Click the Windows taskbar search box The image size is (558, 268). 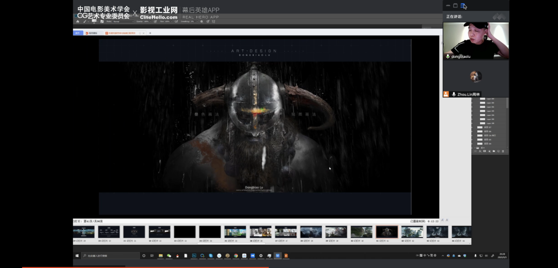coord(111,256)
